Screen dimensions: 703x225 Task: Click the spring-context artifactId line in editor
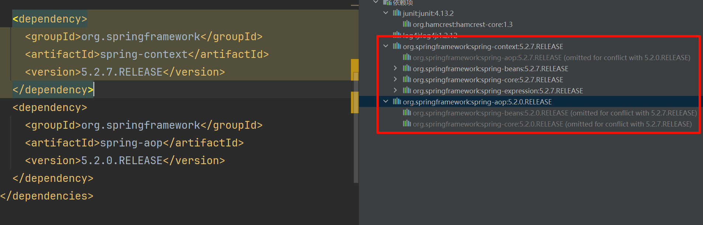147,55
